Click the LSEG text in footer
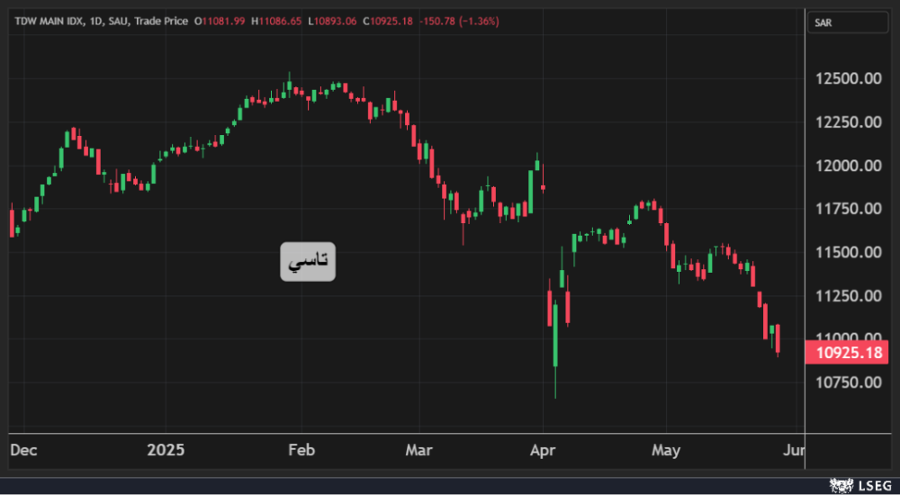 pyautogui.click(x=873, y=486)
